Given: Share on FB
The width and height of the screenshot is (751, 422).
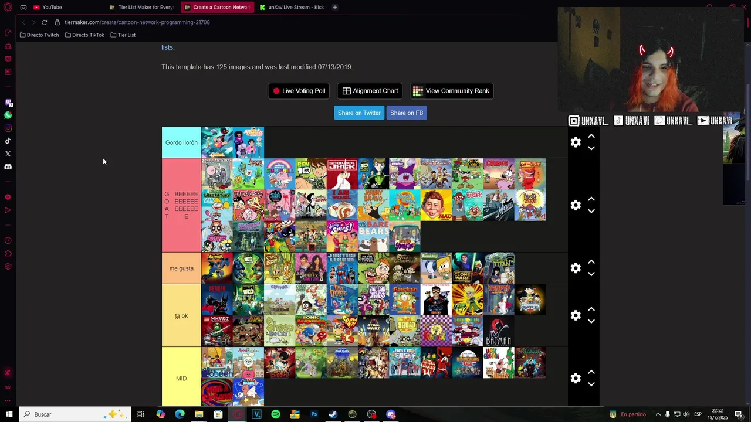Looking at the screenshot, I should [x=407, y=113].
